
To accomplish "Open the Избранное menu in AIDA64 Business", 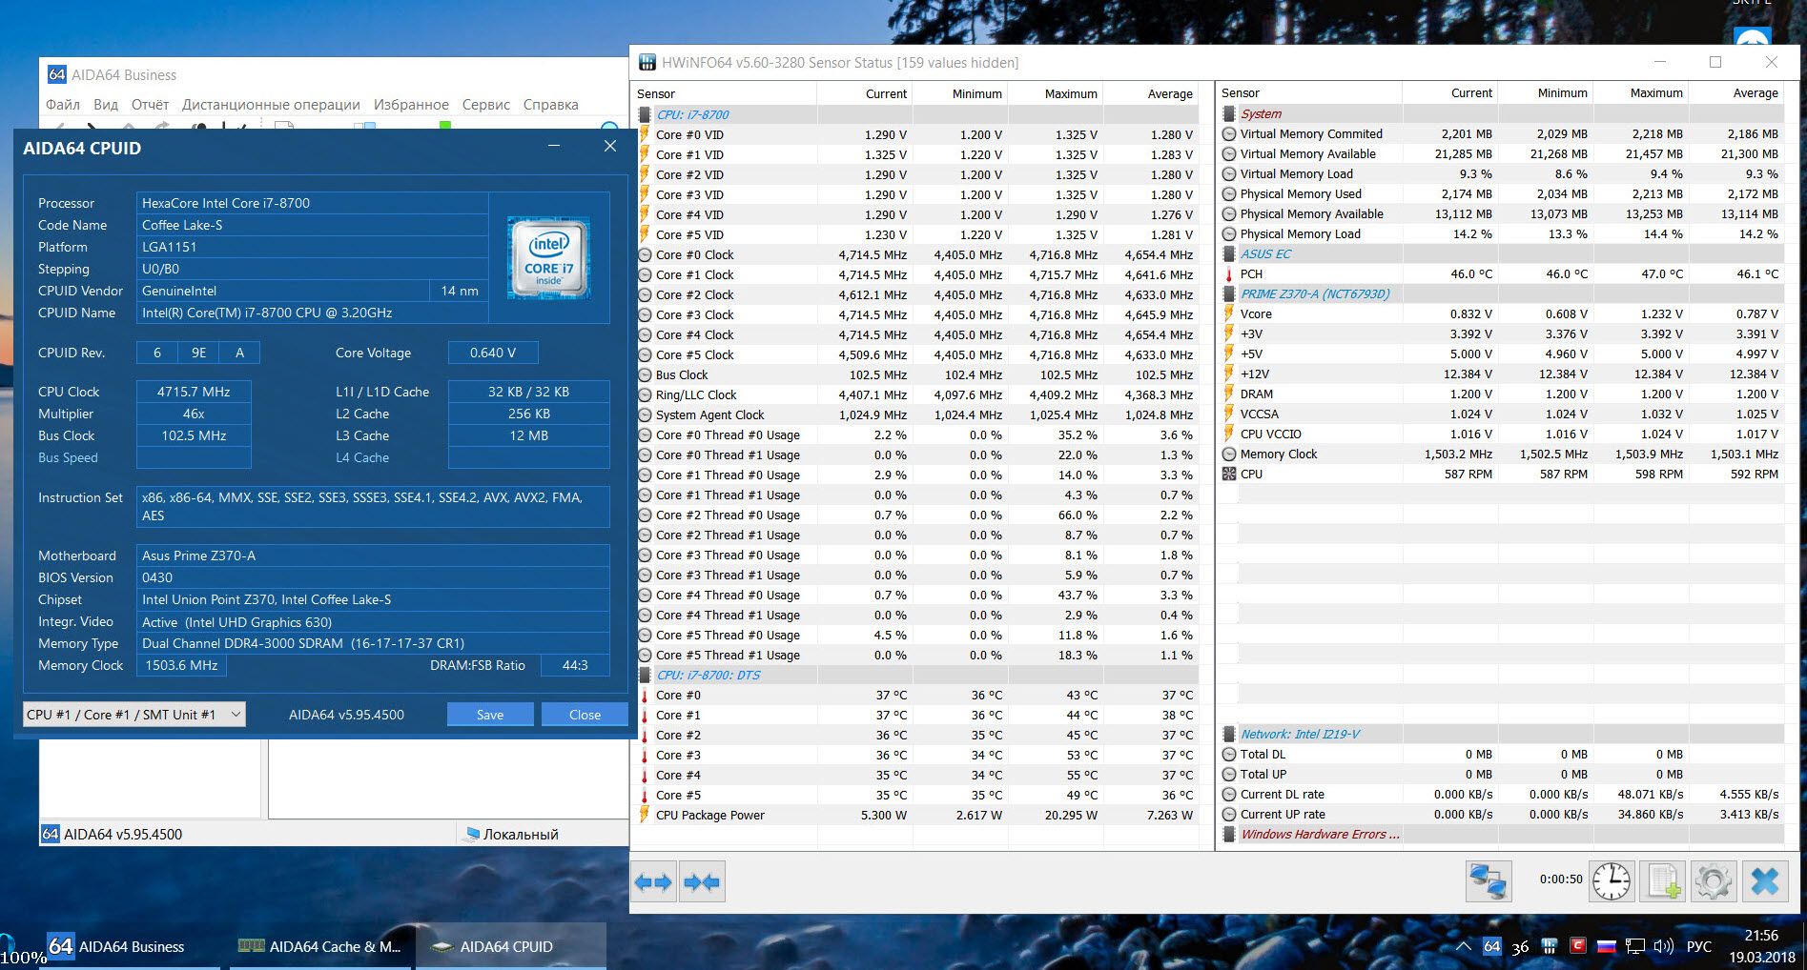I will pos(411,105).
